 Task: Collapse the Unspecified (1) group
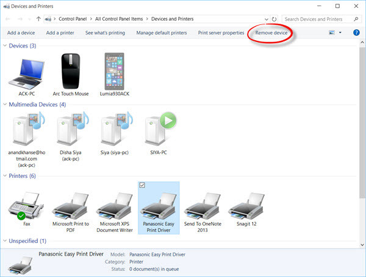coord(5,240)
